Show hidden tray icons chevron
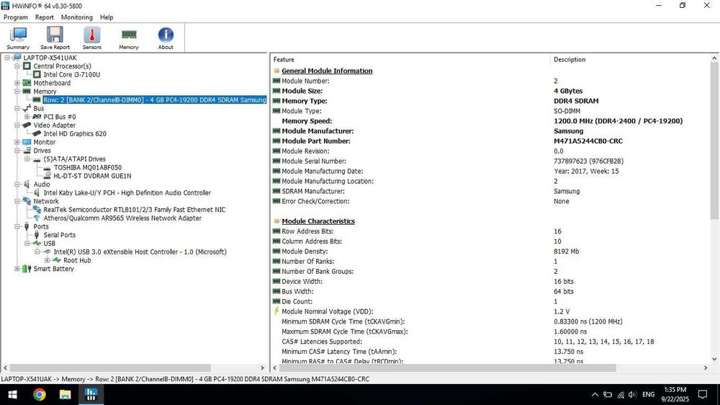 point(595,394)
